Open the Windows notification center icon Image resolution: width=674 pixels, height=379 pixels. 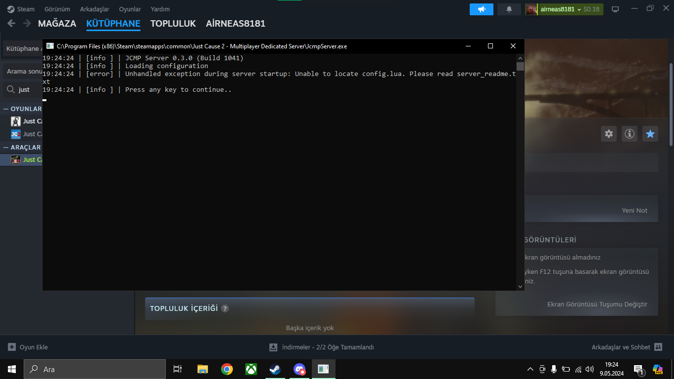pos(638,369)
